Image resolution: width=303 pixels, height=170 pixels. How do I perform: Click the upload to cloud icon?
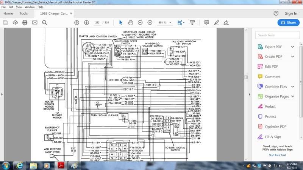click(x=15, y=23)
